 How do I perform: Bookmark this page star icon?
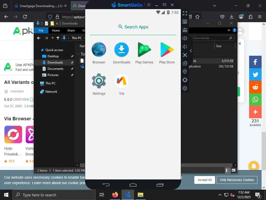[x=197, y=17]
